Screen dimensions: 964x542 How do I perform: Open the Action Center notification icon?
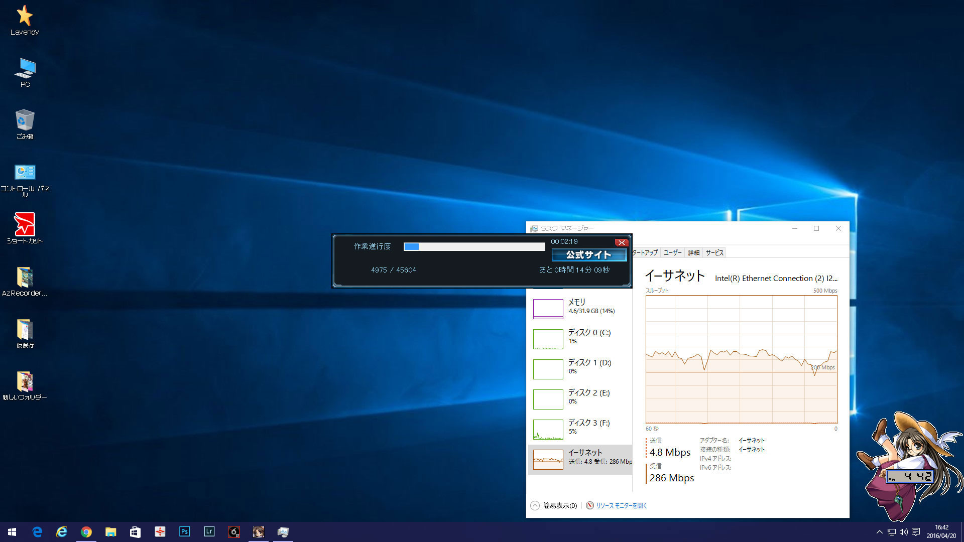tap(916, 532)
